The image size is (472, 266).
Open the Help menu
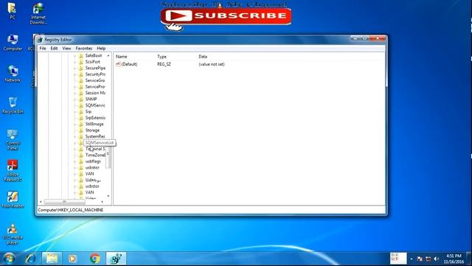pyautogui.click(x=101, y=48)
